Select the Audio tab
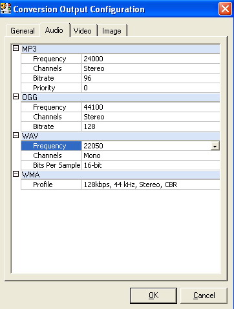The image size is (234, 309). coord(54,30)
